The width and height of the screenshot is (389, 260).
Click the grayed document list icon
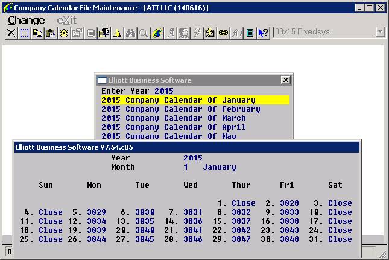click(91, 33)
